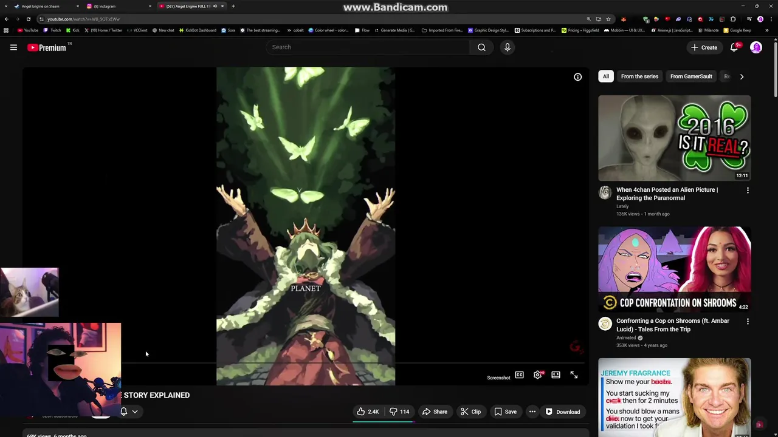Open the browser zoom indicator icon

(589, 19)
